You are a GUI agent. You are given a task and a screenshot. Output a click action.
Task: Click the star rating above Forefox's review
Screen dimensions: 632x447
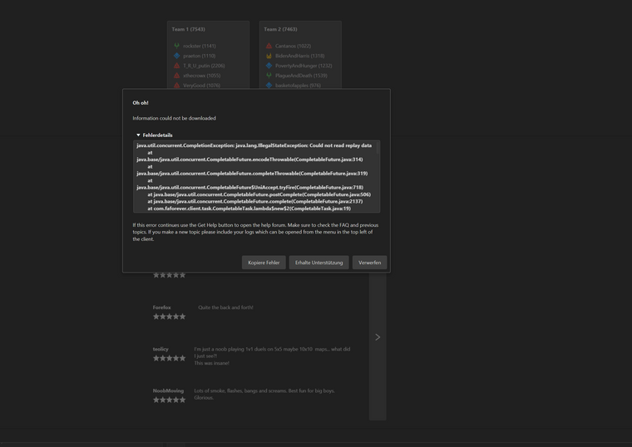tap(170, 275)
